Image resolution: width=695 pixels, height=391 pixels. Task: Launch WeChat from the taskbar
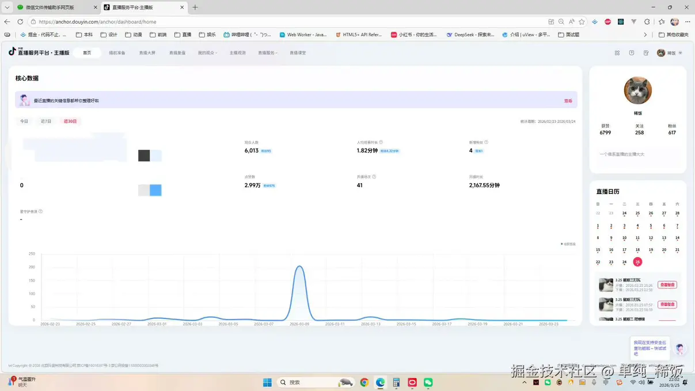[427, 382]
